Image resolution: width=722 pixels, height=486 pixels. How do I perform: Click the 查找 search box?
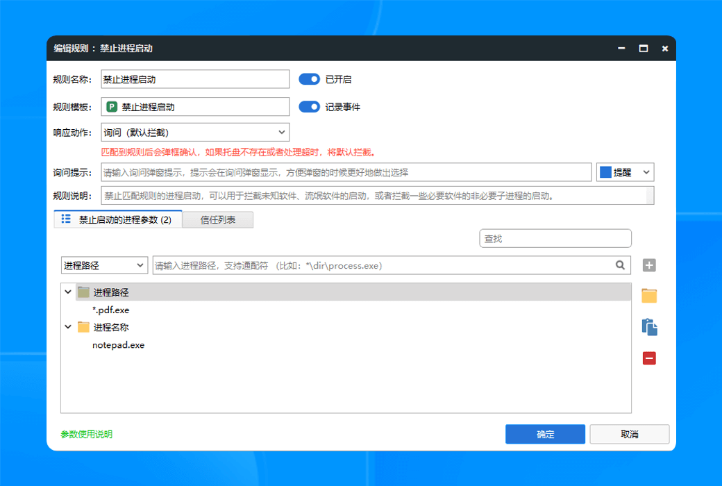[x=555, y=238]
